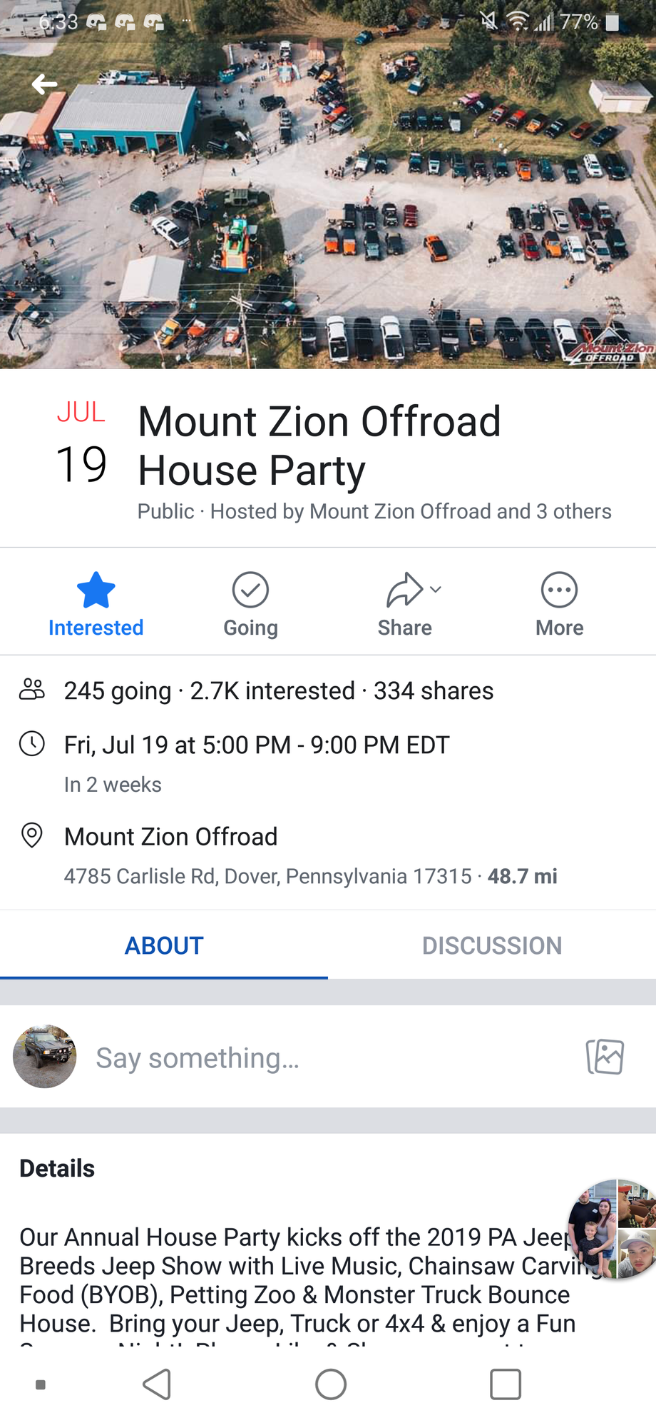
Task: Tap the add photo icon
Action: pos(605,1057)
